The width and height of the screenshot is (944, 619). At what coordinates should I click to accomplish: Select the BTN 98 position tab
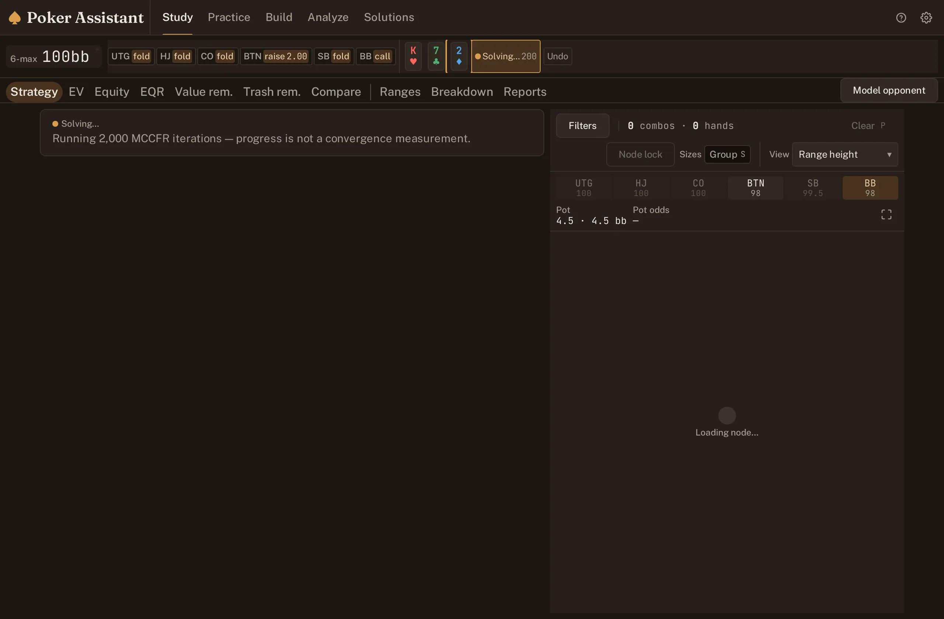(x=756, y=188)
